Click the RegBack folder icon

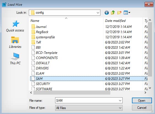click(33, 32)
